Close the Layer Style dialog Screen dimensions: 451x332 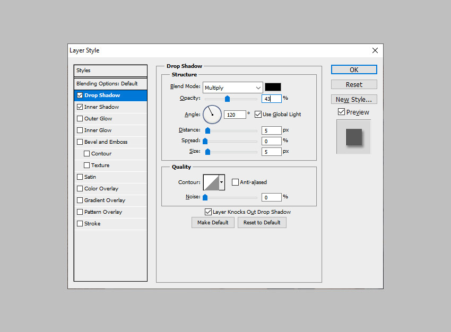tap(375, 50)
